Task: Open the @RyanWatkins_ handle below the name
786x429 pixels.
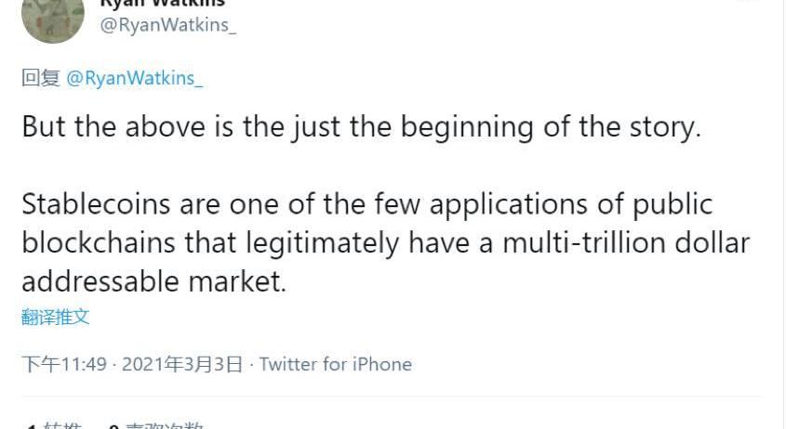Action: (x=167, y=25)
